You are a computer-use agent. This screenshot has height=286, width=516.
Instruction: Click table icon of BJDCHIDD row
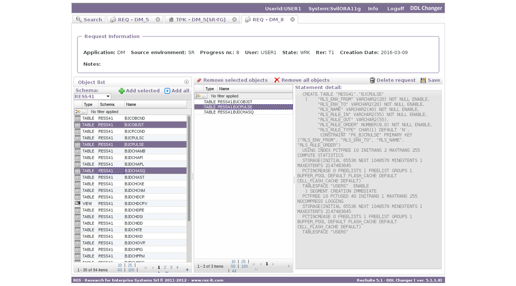77,223
